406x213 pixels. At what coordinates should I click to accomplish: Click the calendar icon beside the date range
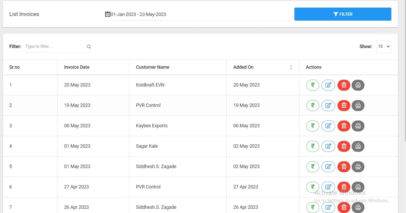point(107,14)
